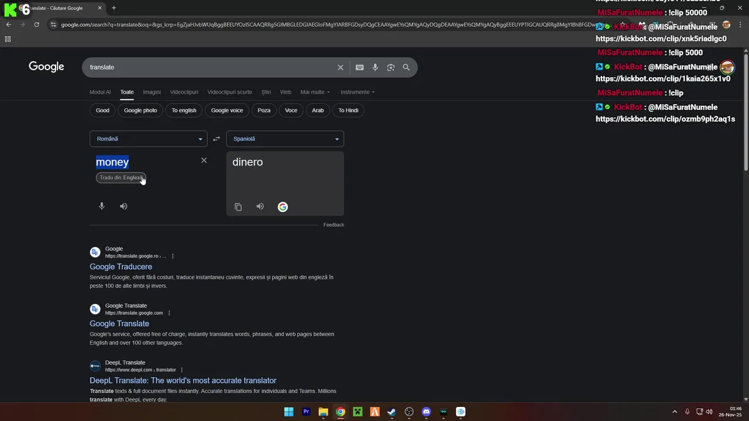Show hidden system tray icons
This screenshot has width=749, height=421.
675,412
